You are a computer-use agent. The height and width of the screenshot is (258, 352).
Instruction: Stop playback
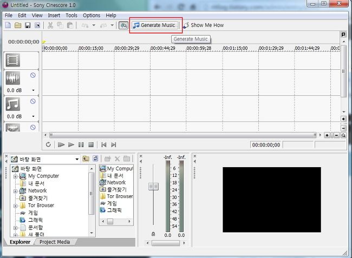91,144
